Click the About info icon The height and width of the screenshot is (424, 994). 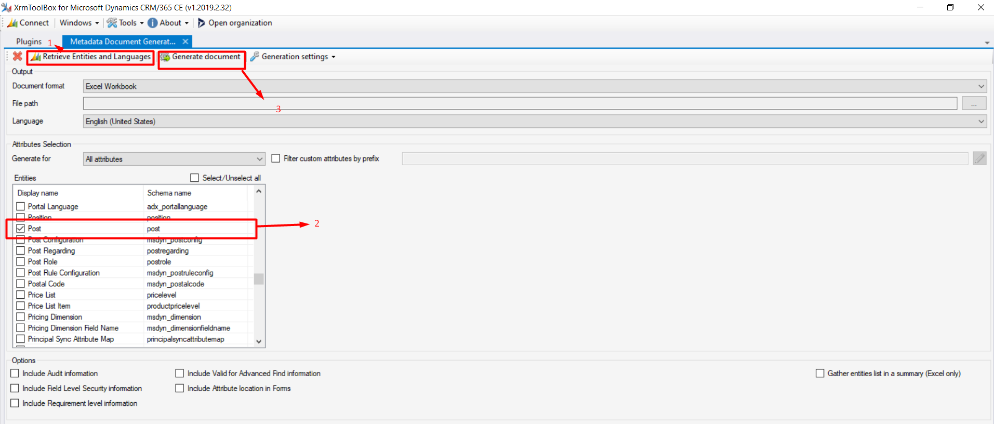(x=153, y=23)
